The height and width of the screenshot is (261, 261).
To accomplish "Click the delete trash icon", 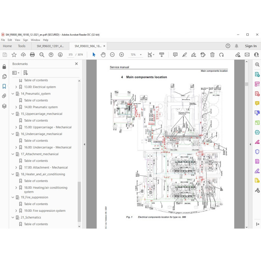I will point(212,54).
